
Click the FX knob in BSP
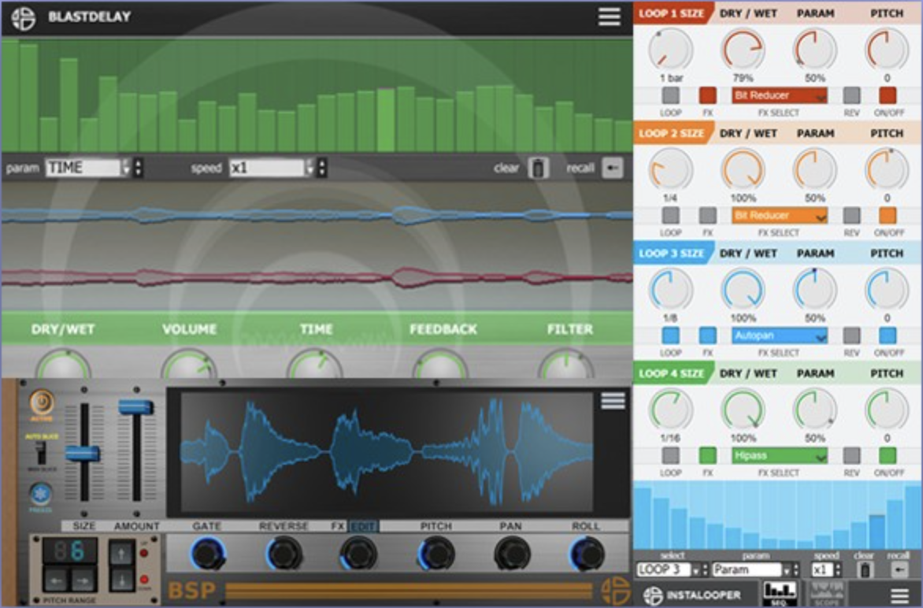click(x=358, y=554)
